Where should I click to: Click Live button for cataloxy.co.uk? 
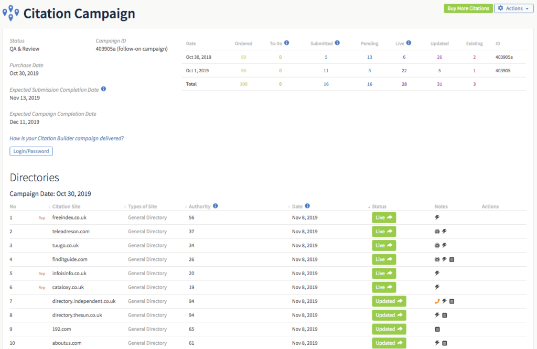point(384,287)
